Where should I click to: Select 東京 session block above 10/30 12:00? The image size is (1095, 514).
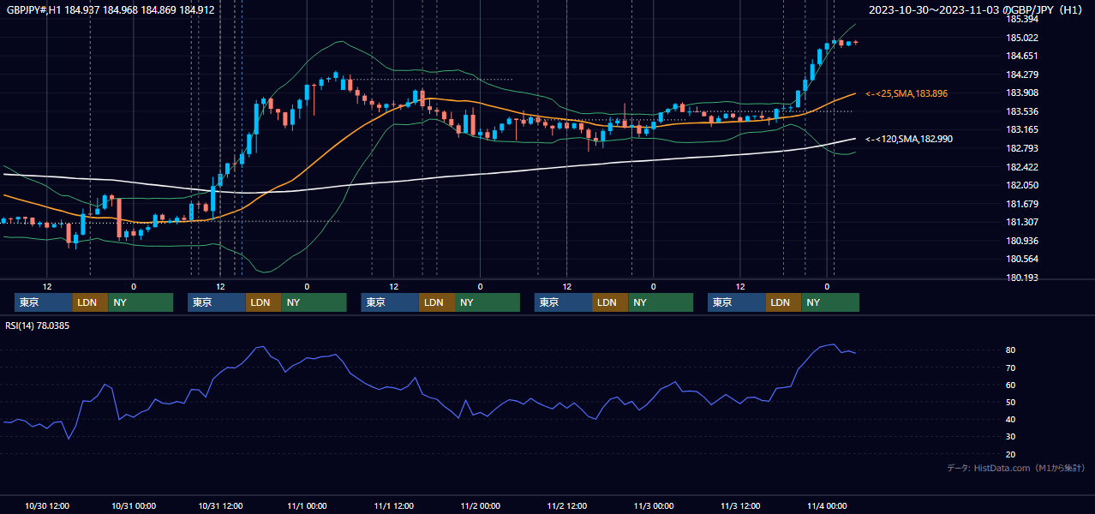coord(43,302)
